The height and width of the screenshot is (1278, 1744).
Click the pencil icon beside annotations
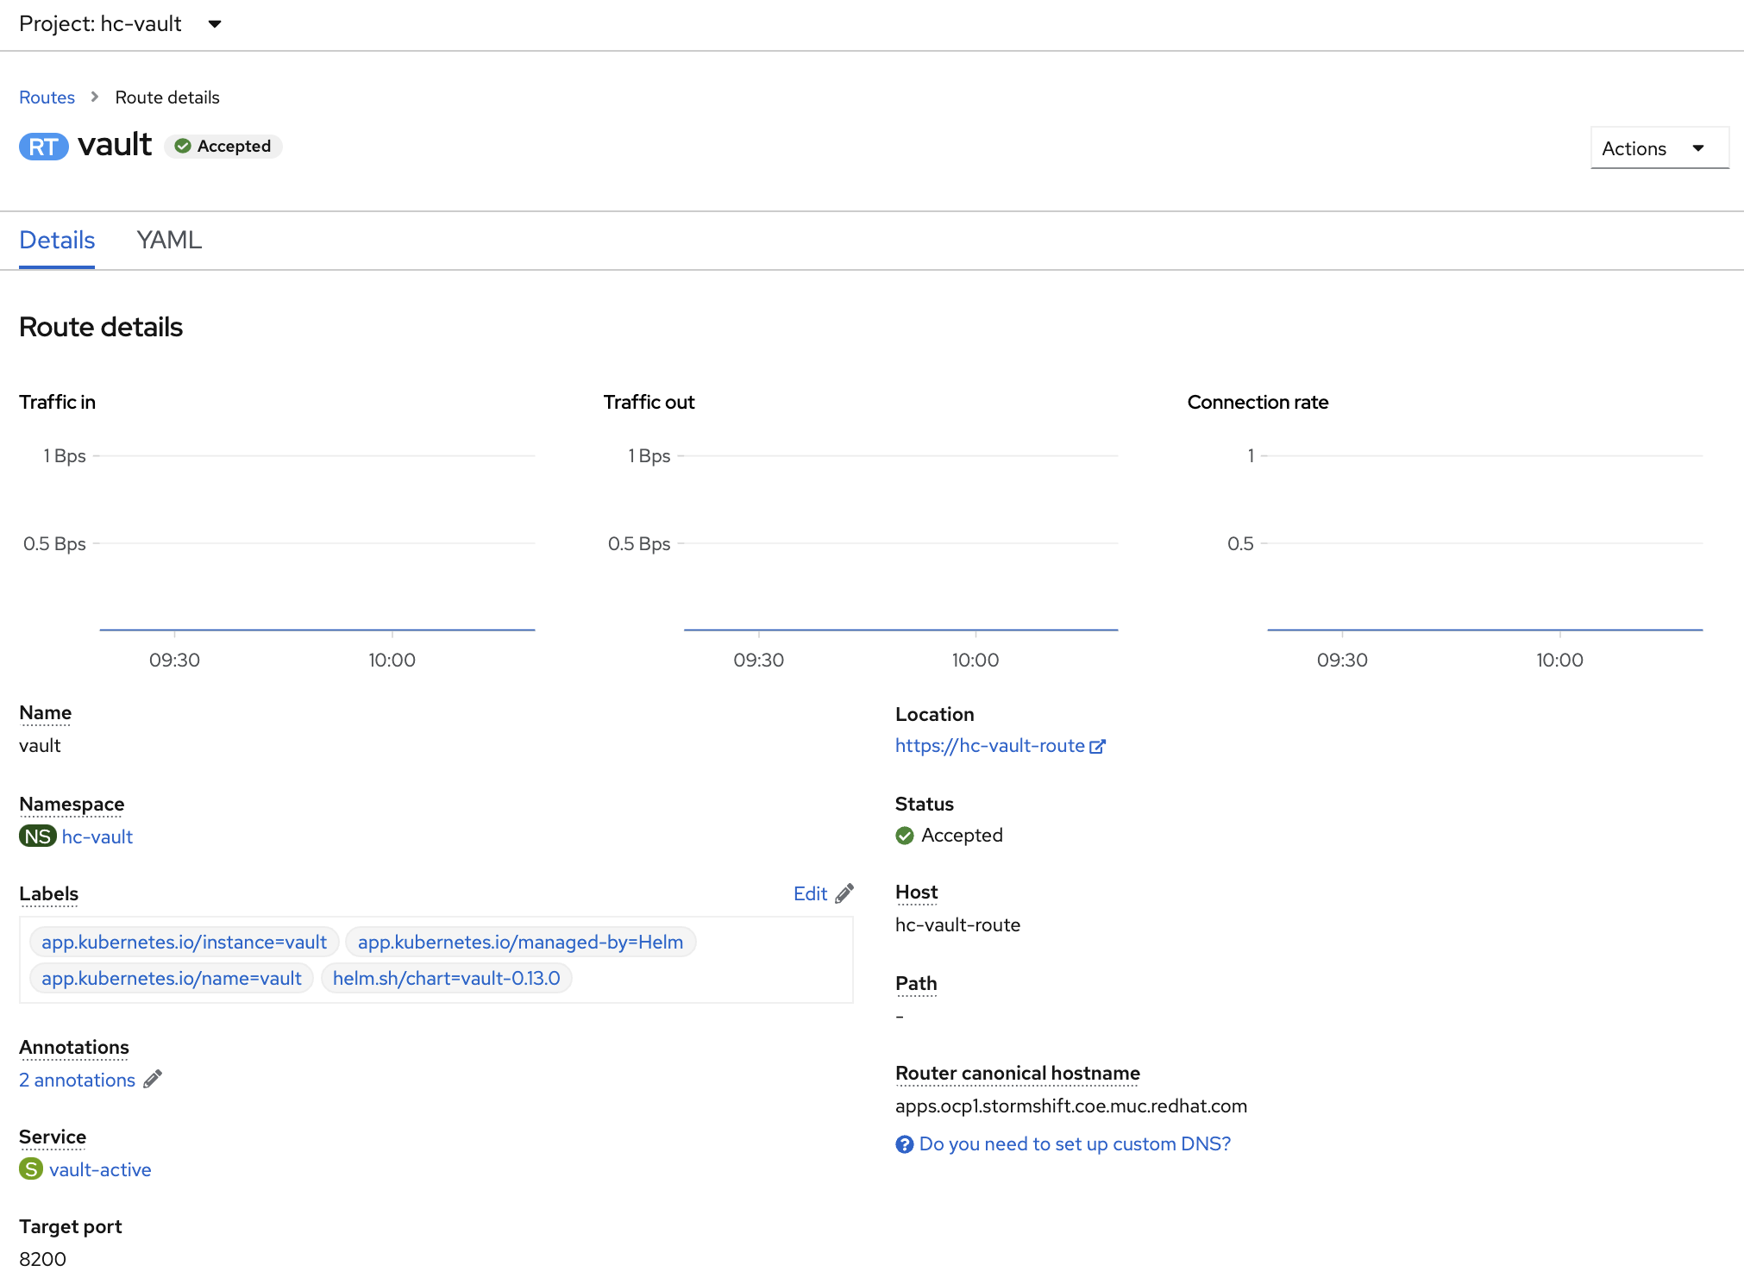coord(153,1079)
